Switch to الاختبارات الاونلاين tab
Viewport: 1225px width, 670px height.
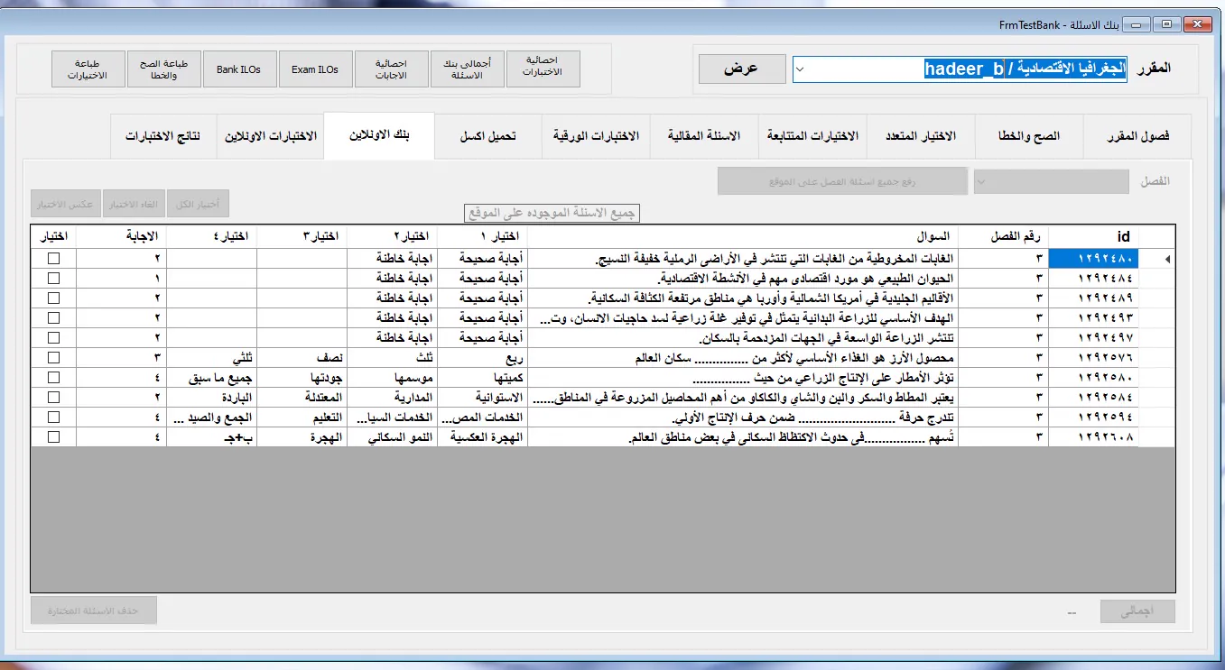[x=270, y=136]
